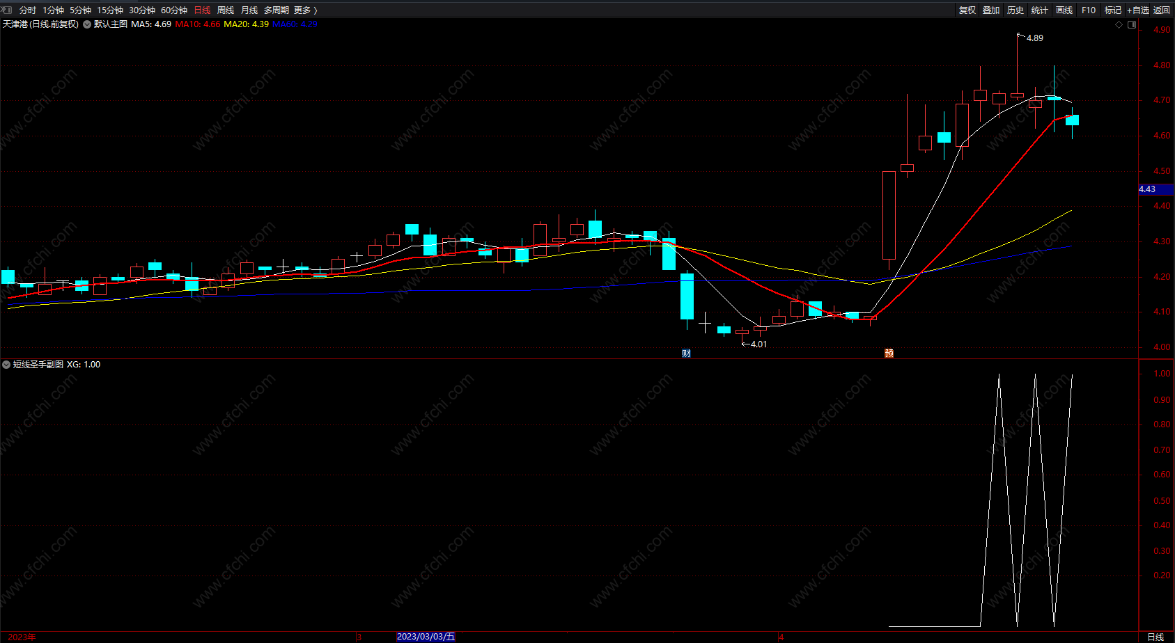Click the 短线圣手副图 sub-chart title
The width and height of the screenshot is (1175, 643).
(38, 365)
